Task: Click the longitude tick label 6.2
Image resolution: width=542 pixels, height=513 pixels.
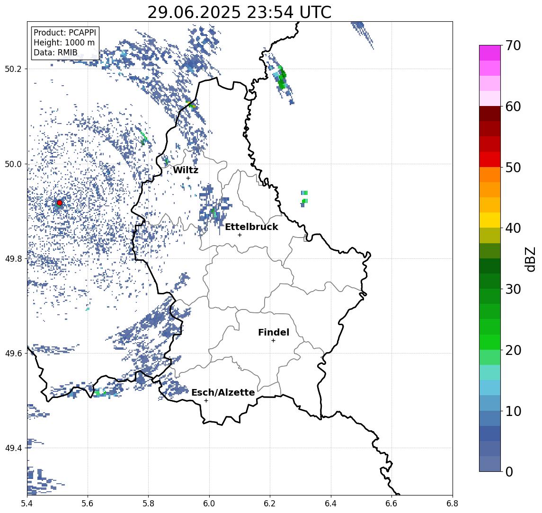Action: click(270, 504)
